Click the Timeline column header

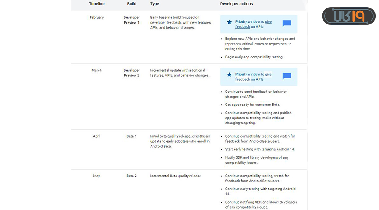[x=97, y=4]
